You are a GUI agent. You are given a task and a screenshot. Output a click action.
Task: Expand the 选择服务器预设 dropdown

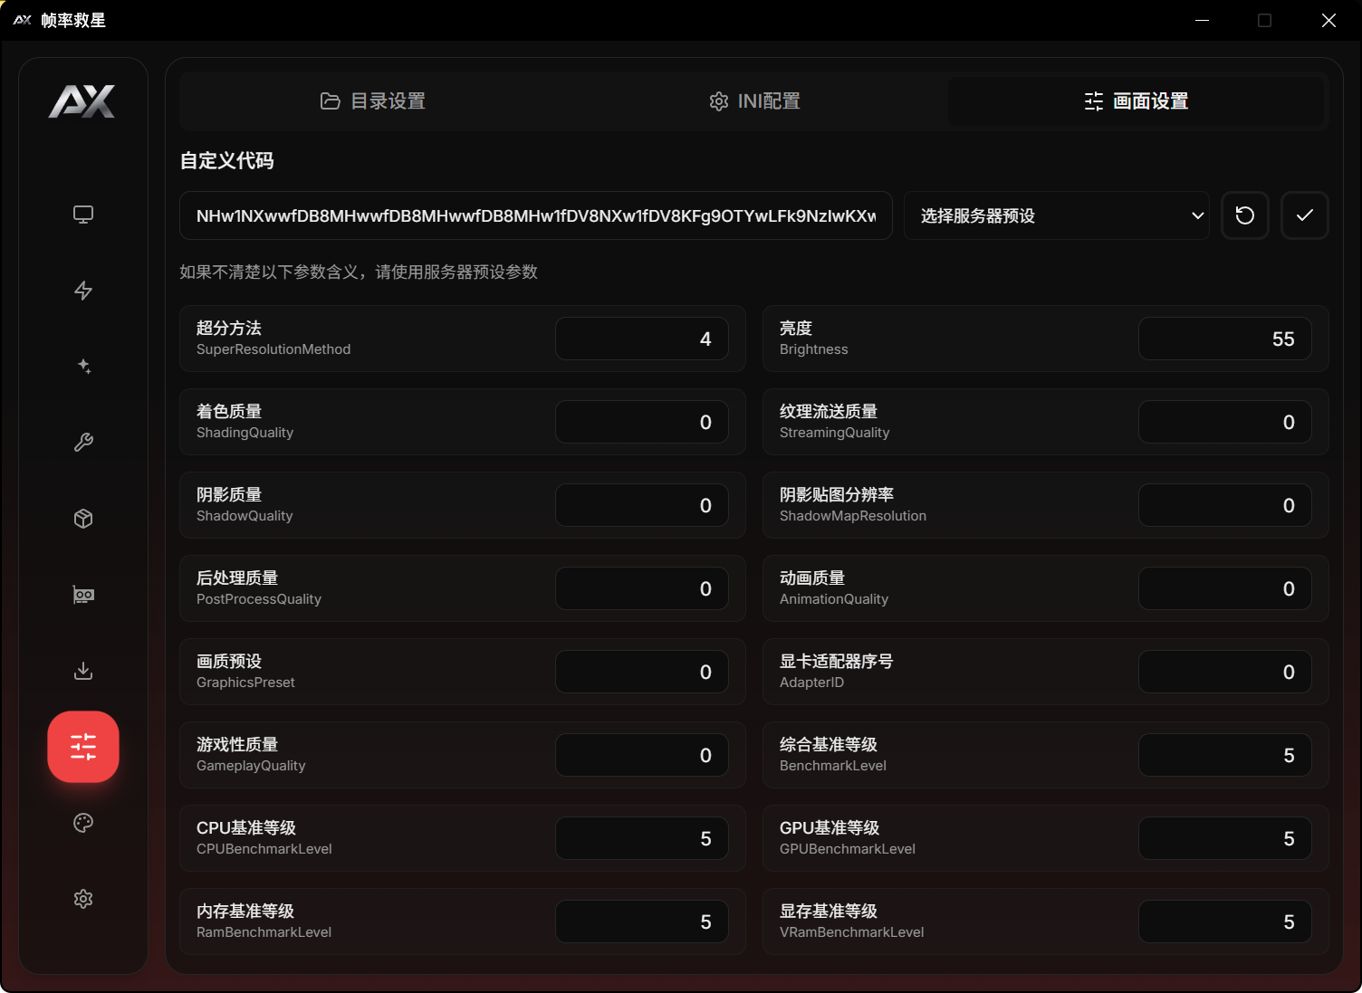(1056, 215)
